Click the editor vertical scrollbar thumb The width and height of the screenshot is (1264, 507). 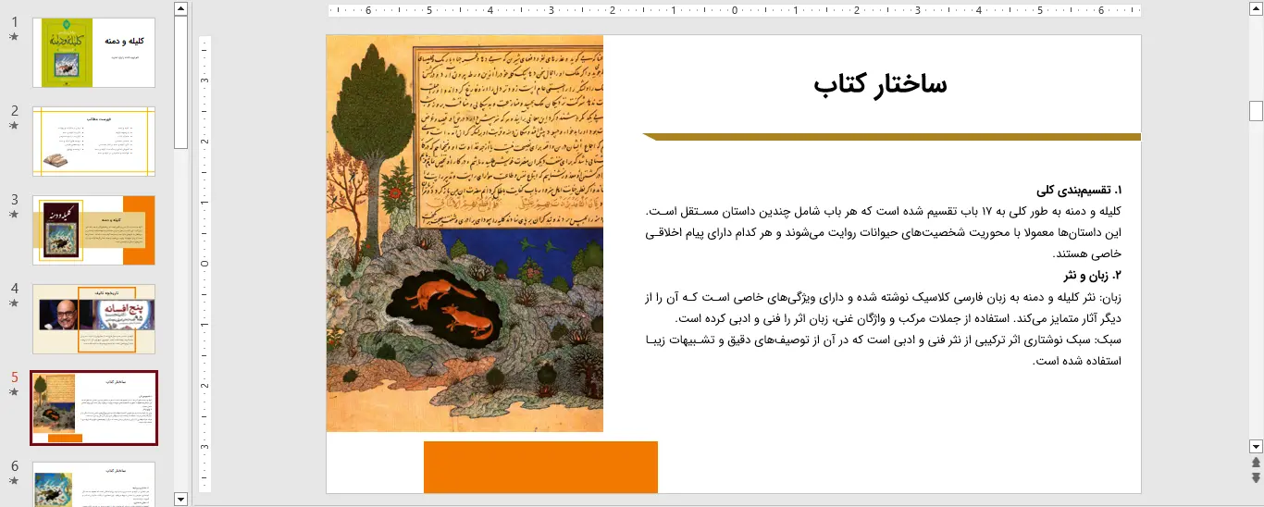coord(1256,111)
